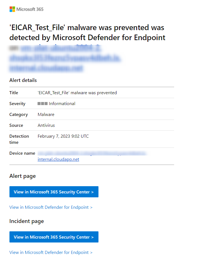
Task: Click the 'Detection time' row label
Action: click(x=19, y=139)
